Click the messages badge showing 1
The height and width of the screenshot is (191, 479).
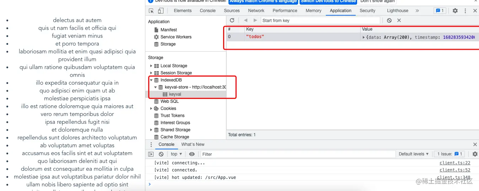point(440,11)
